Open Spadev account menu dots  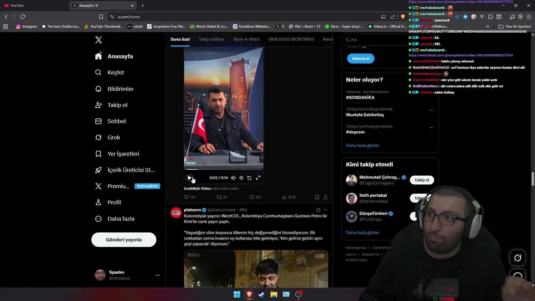point(158,275)
